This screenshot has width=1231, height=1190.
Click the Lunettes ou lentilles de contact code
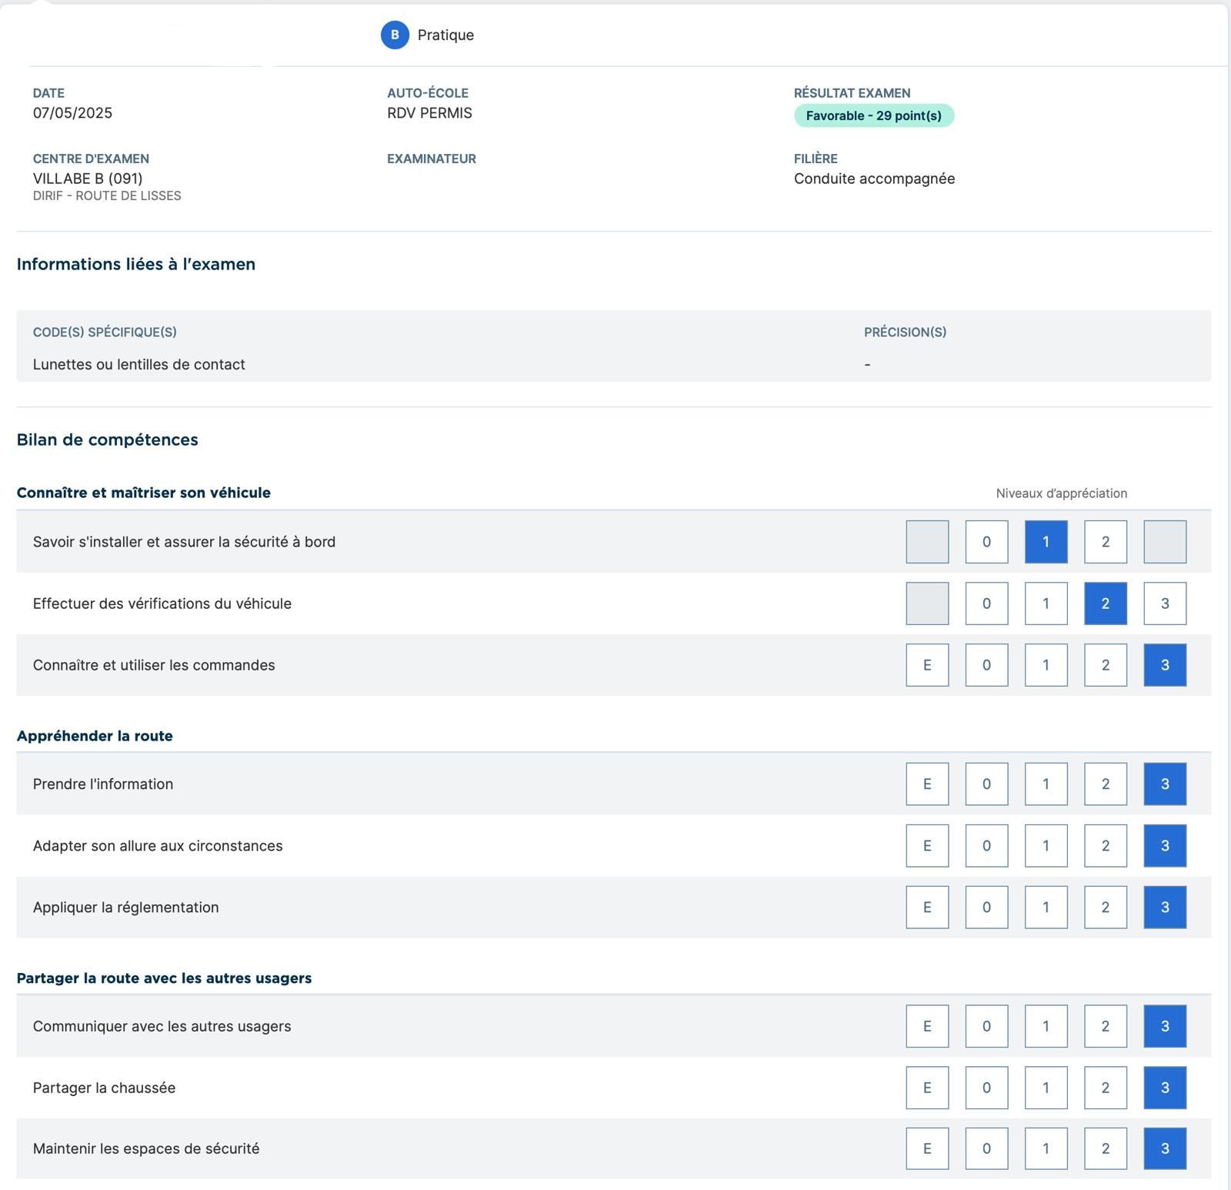pyautogui.click(x=138, y=364)
